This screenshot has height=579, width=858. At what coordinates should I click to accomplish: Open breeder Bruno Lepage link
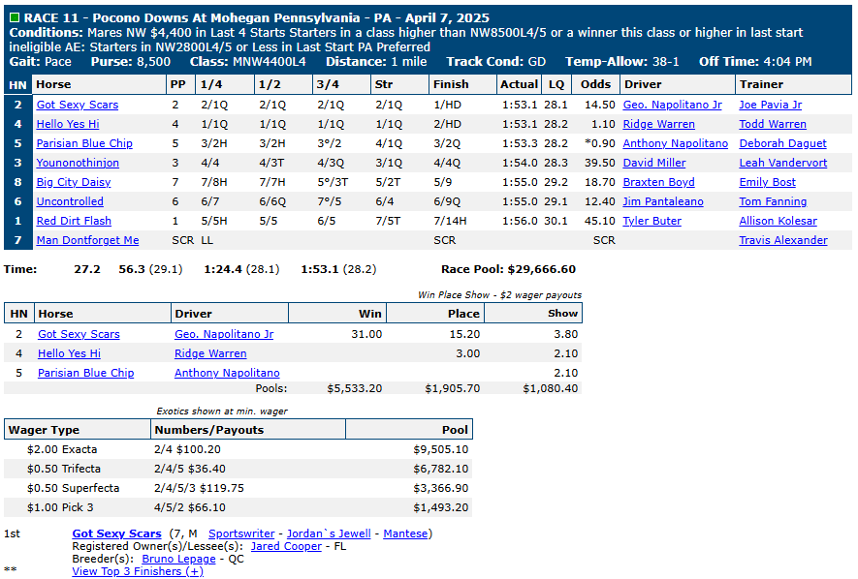point(179,559)
